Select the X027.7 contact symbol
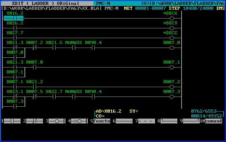This screenshot has height=142, width=226. pyautogui.click(x=15, y=38)
